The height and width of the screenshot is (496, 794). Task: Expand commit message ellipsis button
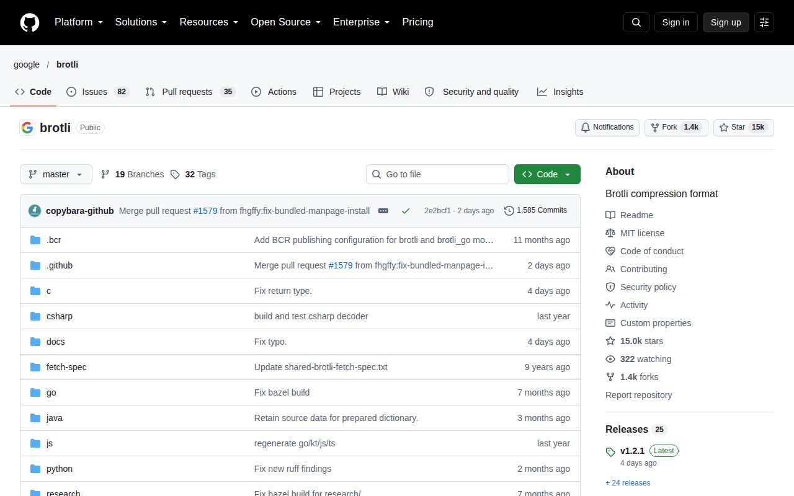coord(383,211)
